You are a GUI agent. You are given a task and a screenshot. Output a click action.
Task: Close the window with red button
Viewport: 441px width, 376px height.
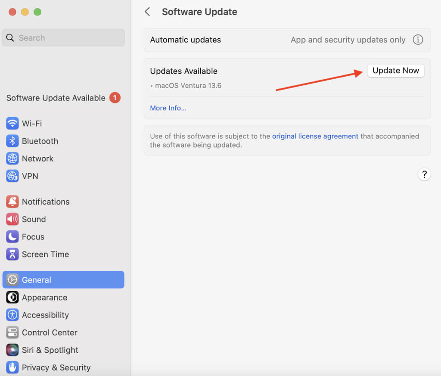12,12
